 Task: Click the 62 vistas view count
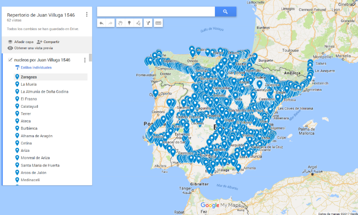click(x=14, y=20)
